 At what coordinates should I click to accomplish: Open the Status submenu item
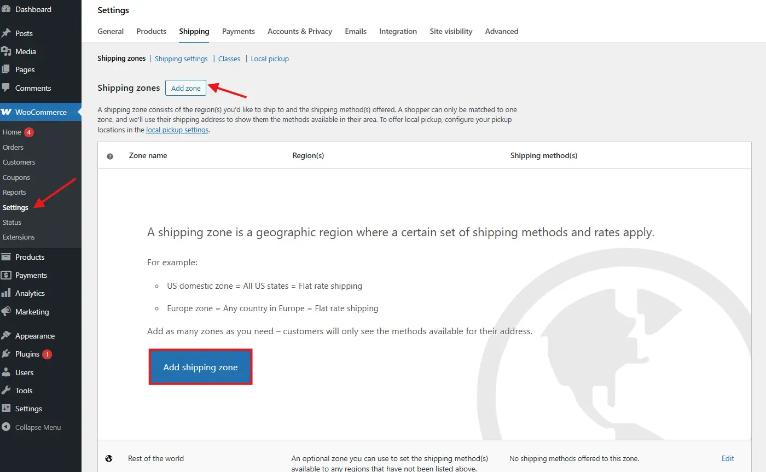[12, 222]
